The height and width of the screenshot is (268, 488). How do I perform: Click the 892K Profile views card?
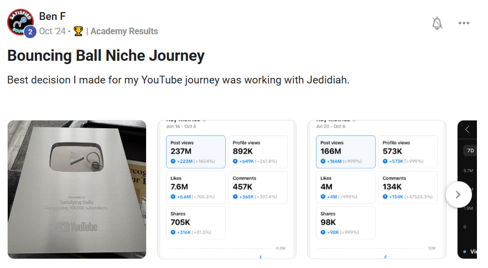[x=258, y=152]
